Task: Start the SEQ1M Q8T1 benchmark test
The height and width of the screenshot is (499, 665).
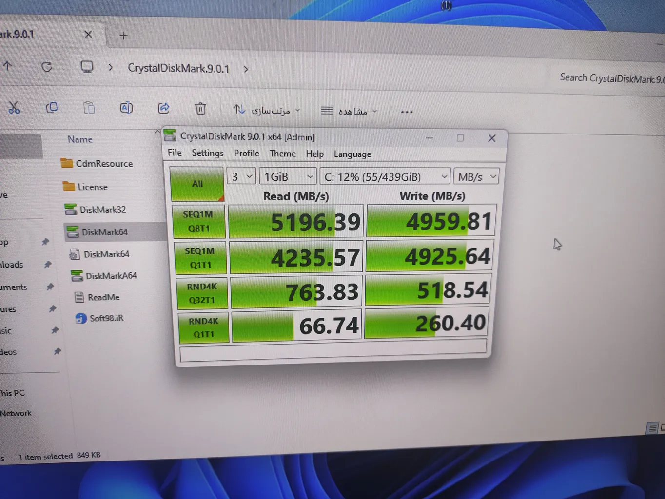Action: click(x=198, y=221)
